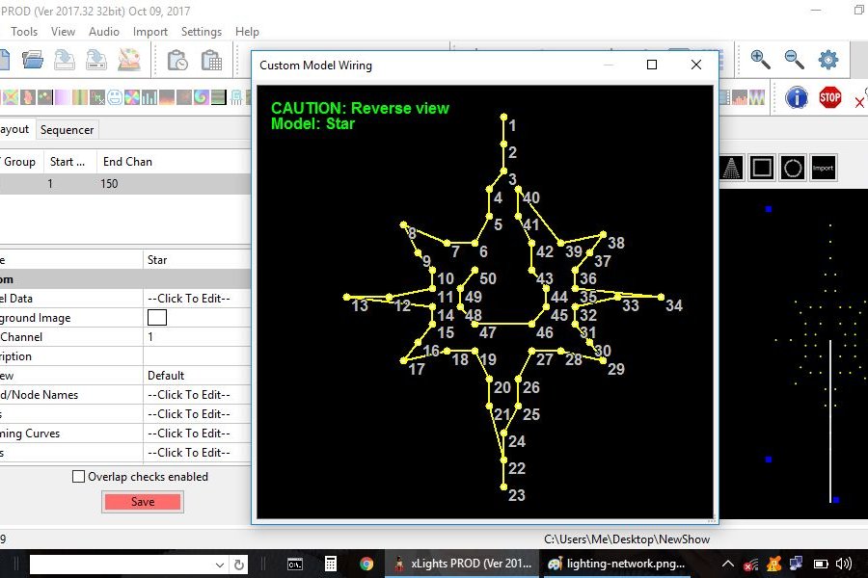Select the vertical color bars effect icon
The image size is (868, 578).
[x=80, y=98]
